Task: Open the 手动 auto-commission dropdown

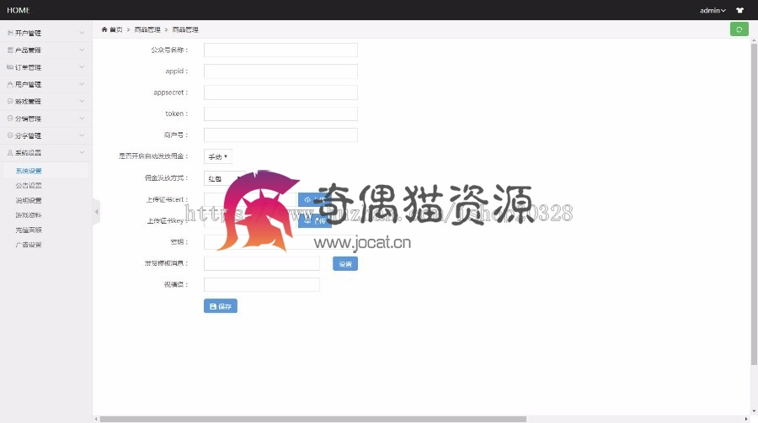Action: [x=218, y=156]
